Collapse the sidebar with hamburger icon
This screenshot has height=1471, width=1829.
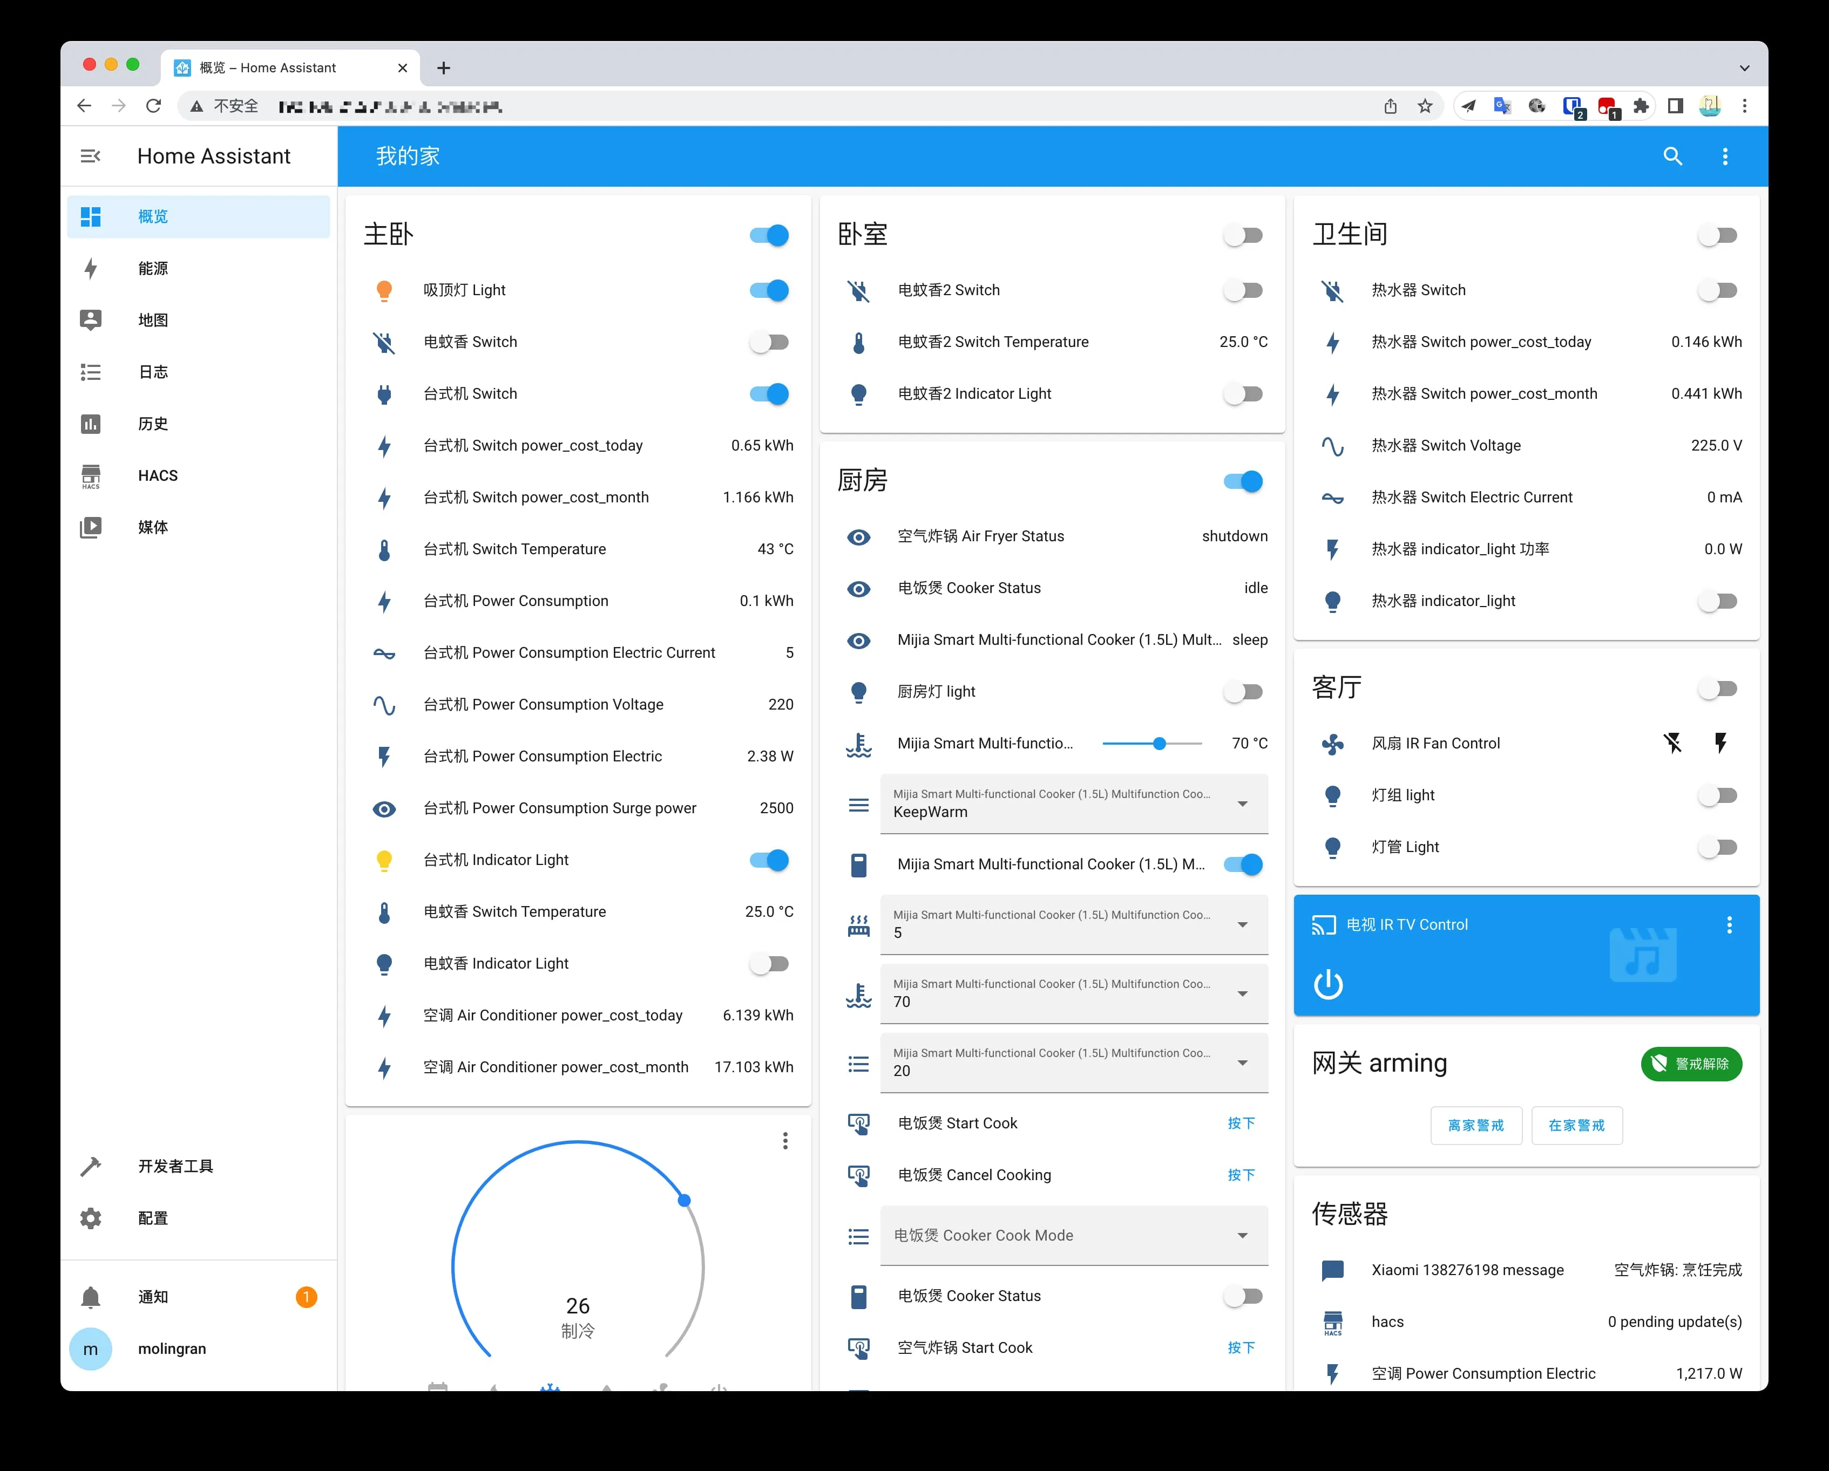(x=91, y=156)
